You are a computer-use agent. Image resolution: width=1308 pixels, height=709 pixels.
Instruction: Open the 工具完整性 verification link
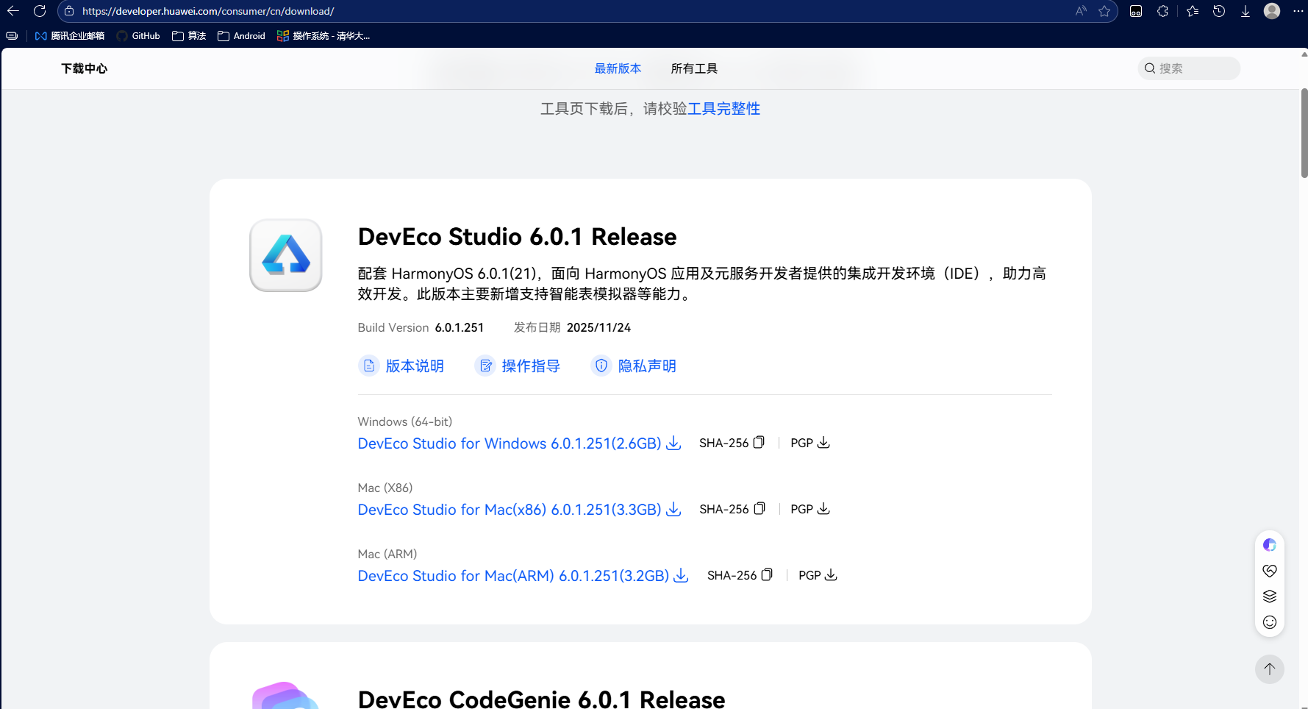[x=724, y=108]
